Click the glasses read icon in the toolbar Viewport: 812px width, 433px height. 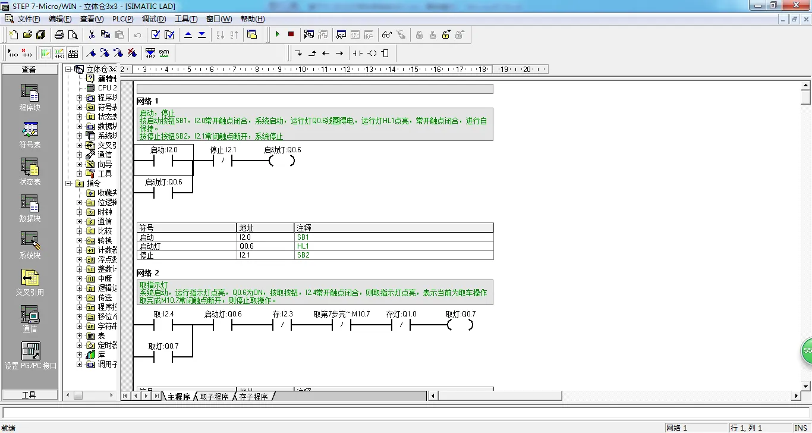click(387, 34)
